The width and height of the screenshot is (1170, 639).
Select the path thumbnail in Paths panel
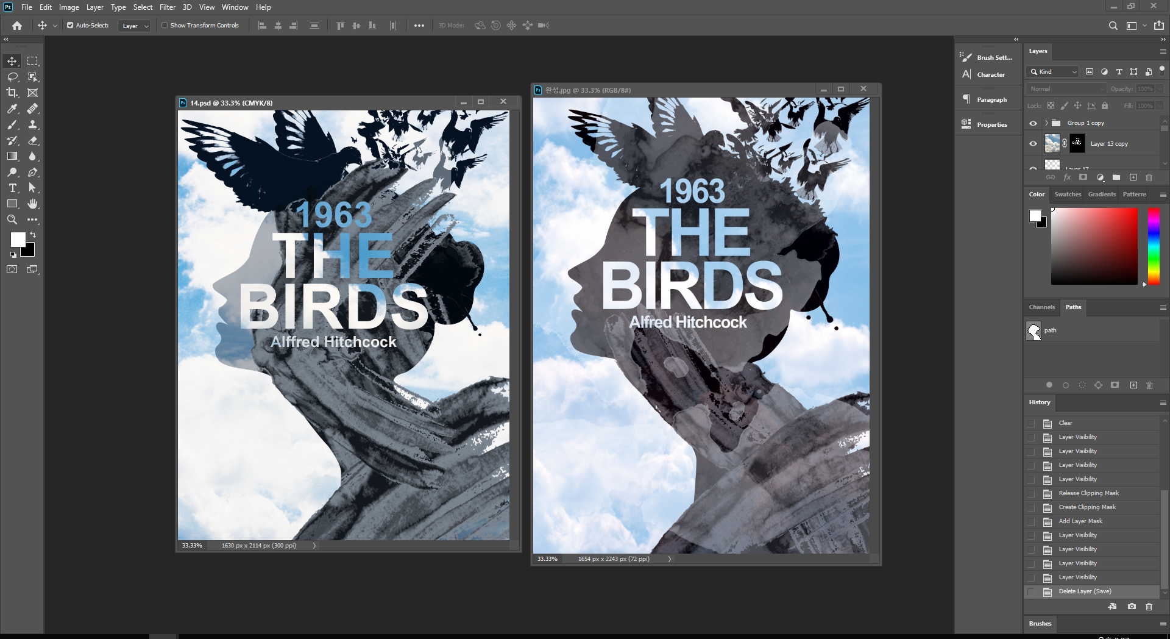click(1034, 331)
